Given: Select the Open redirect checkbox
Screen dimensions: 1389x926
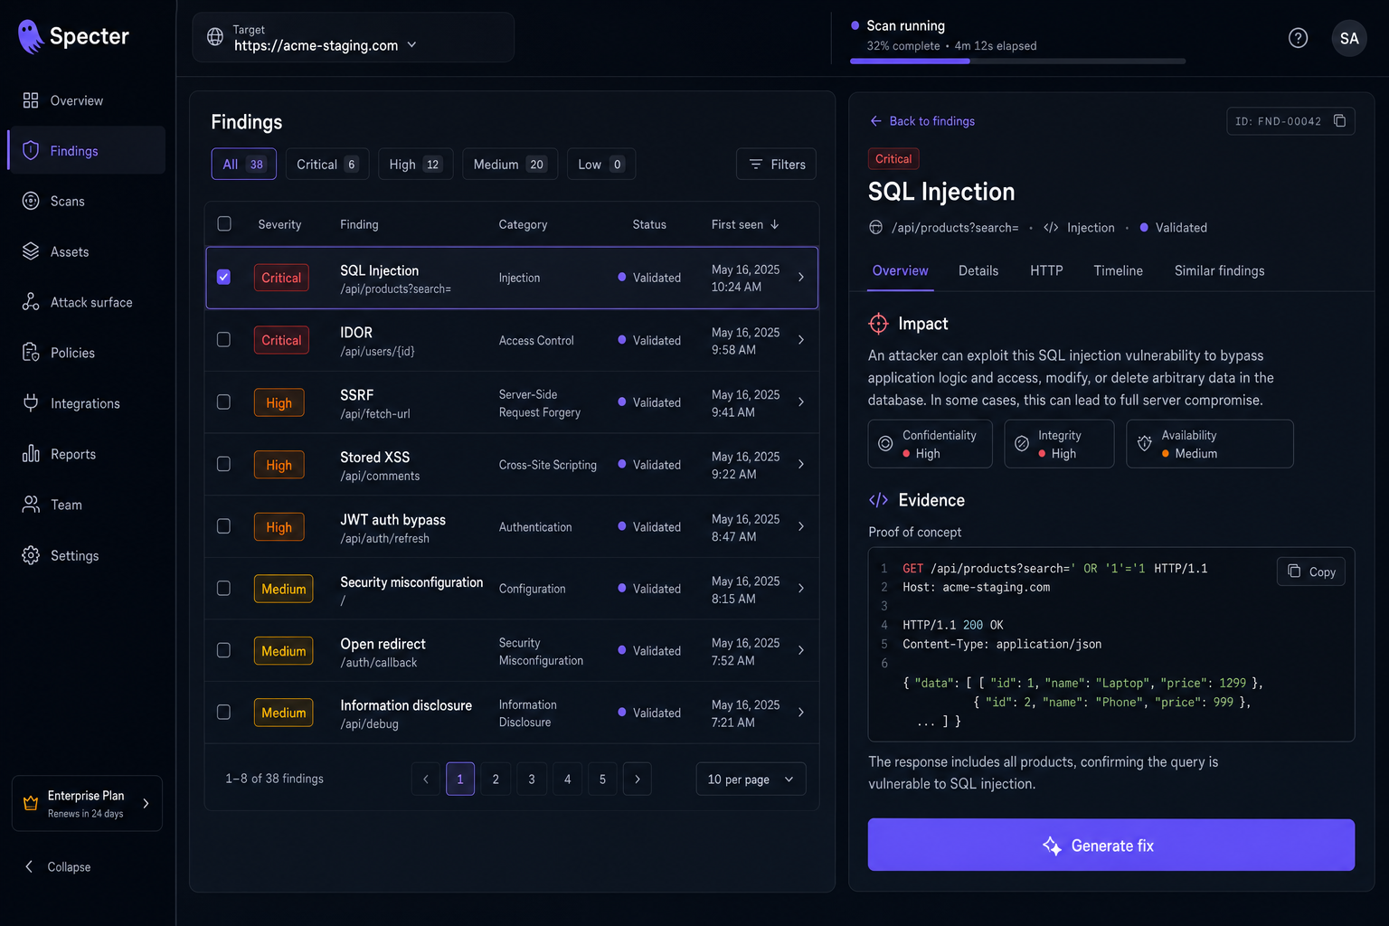Looking at the screenshot, I should (224, 649).
